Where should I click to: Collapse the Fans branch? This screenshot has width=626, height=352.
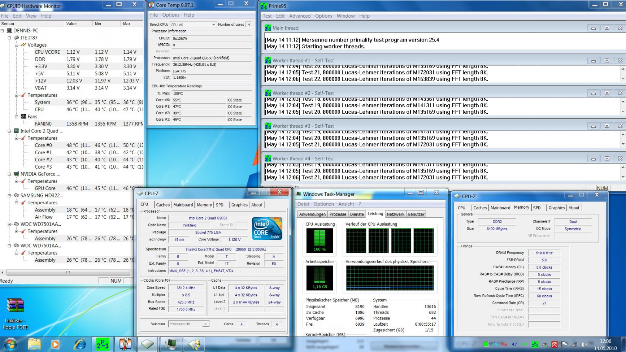tap(17, 117)
